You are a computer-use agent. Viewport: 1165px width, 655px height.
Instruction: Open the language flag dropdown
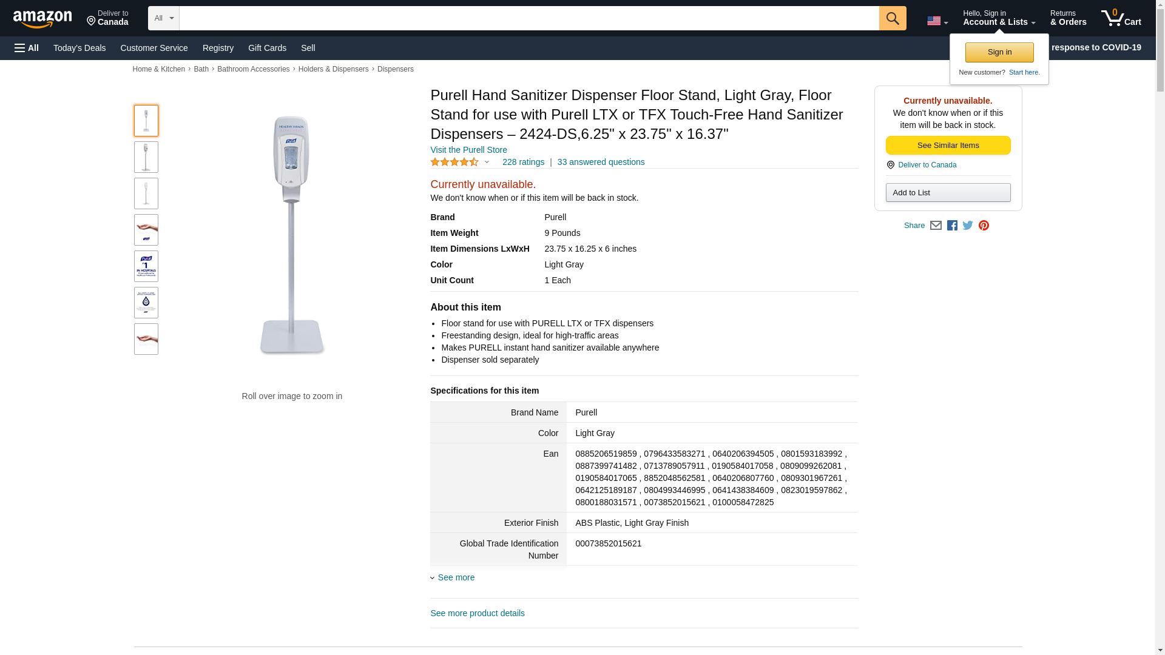(x=937, y=21)
